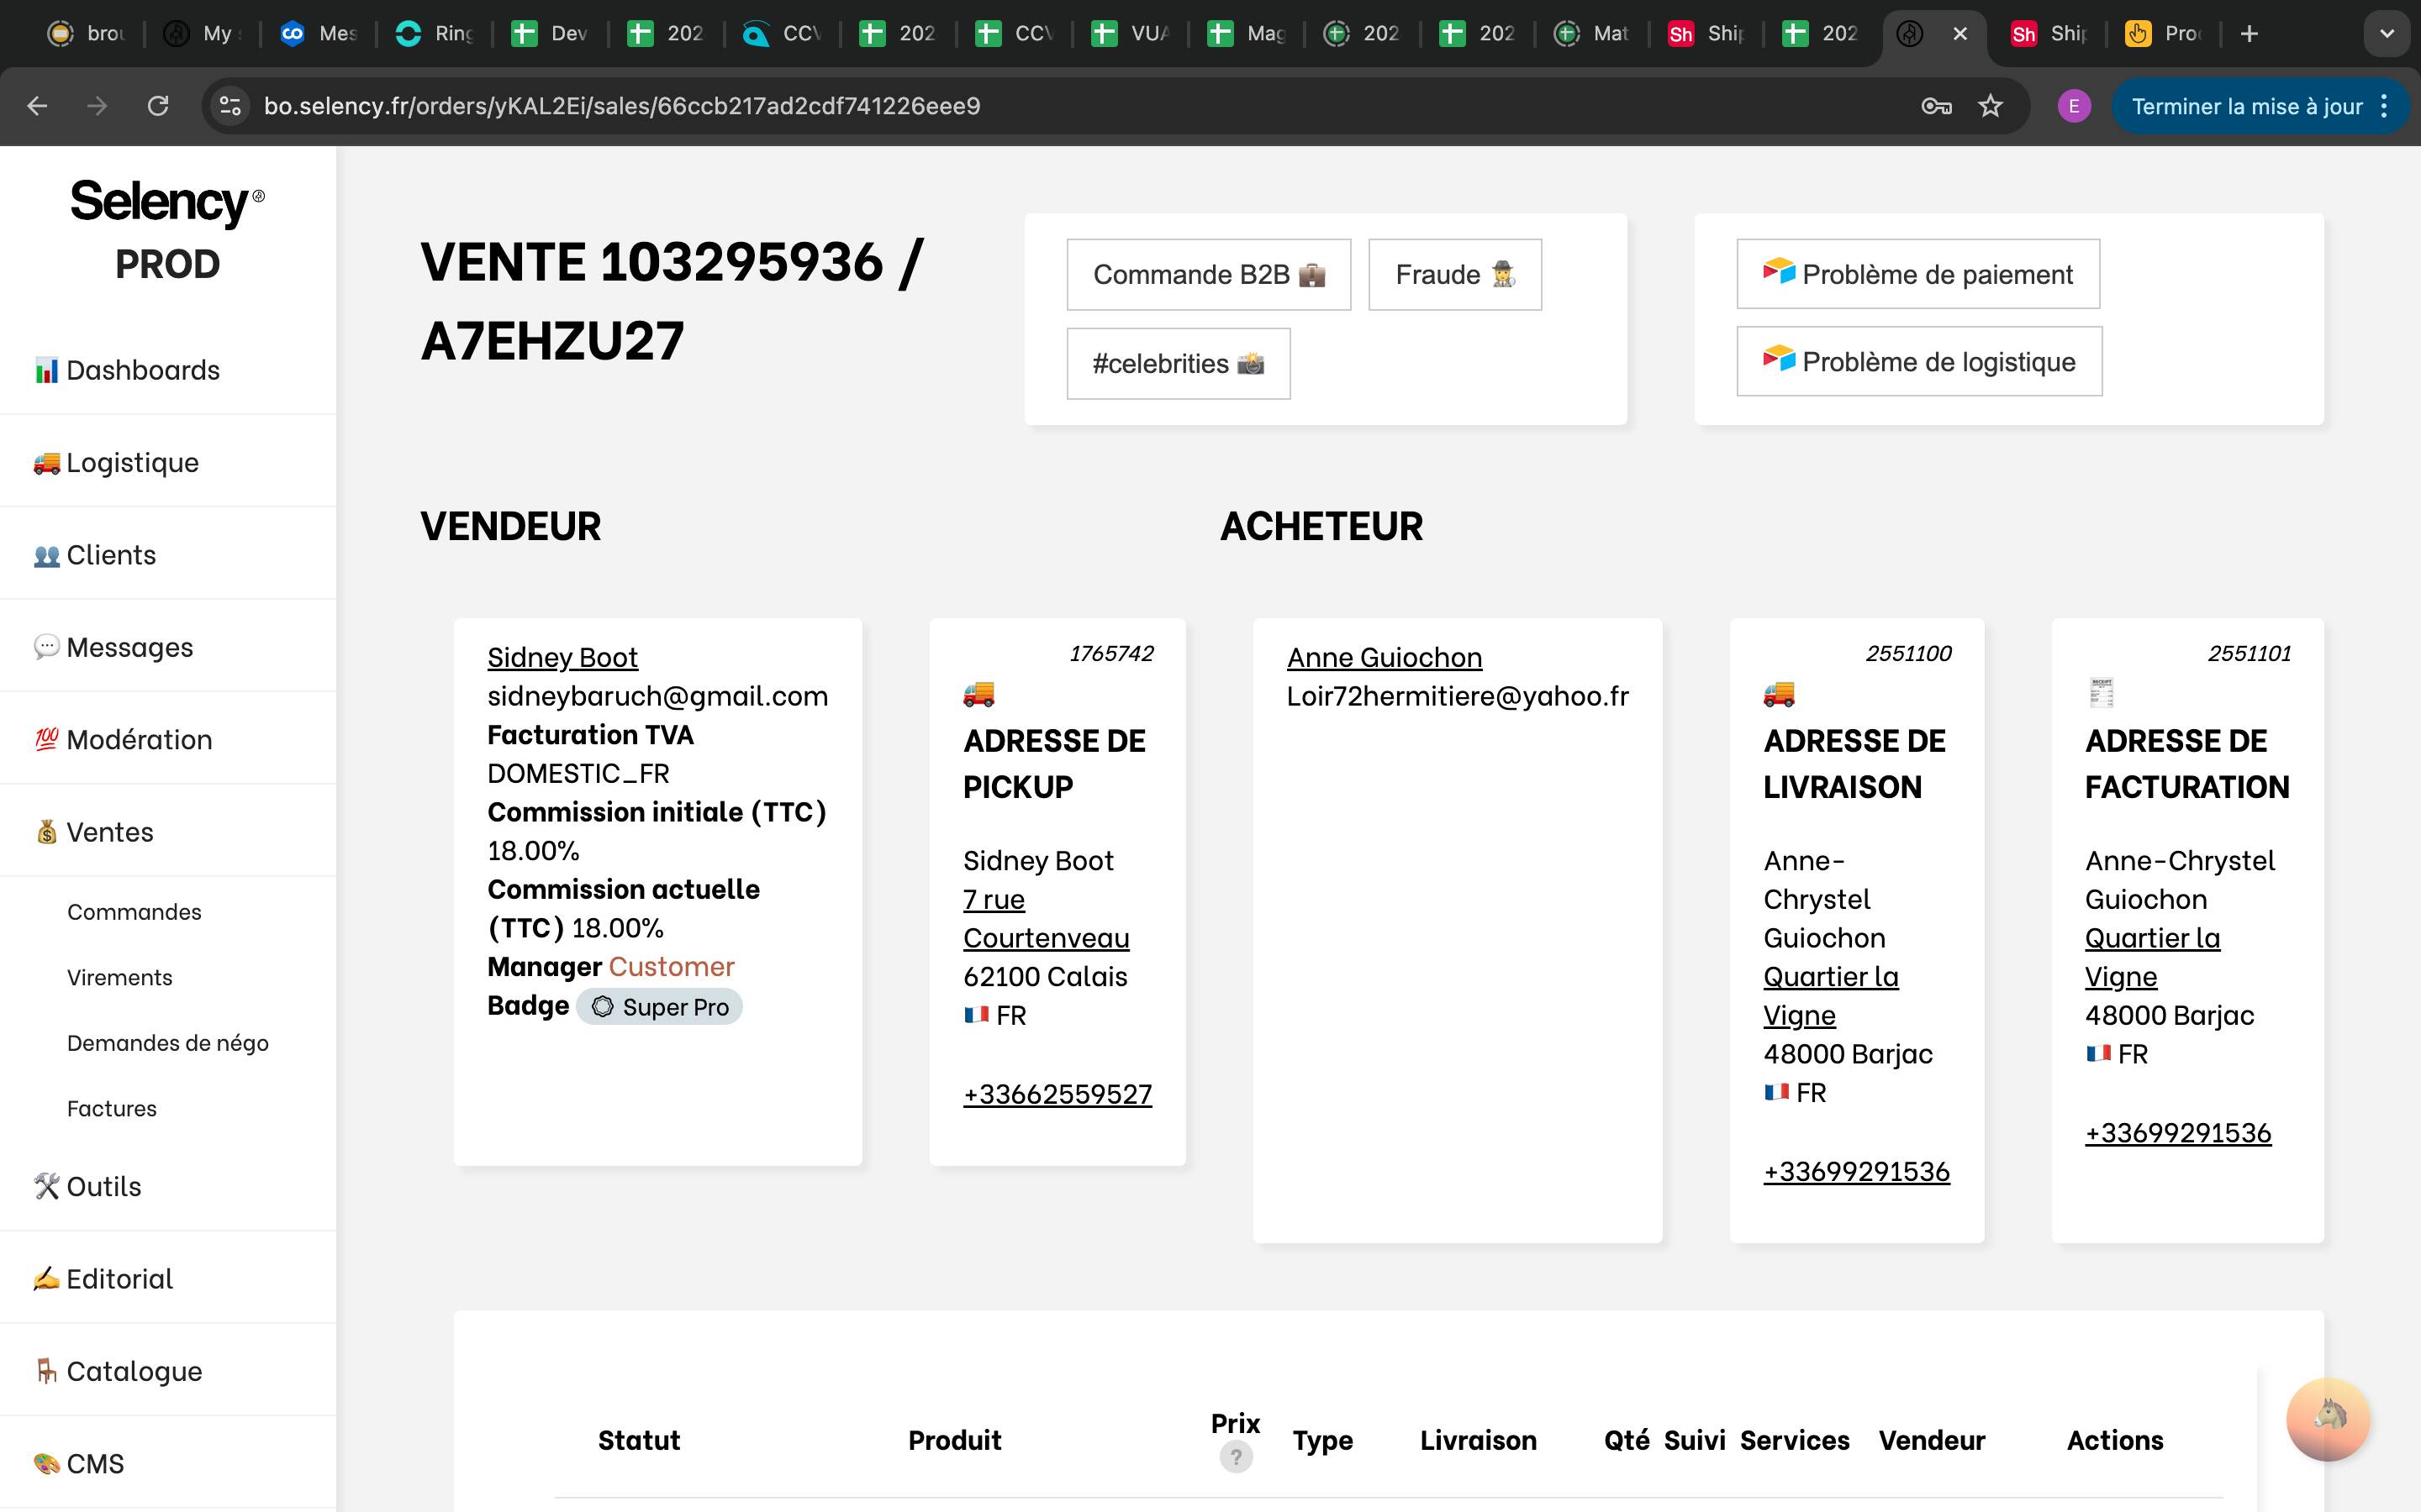Toggle the Fraude tag
The height and width of the screenshot is (1512, 2421).
tap(1454, 275)
